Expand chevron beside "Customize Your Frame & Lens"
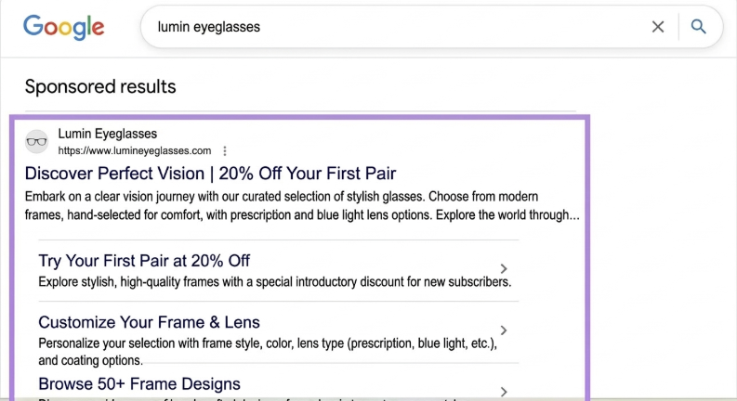 [x=504, y=330]
